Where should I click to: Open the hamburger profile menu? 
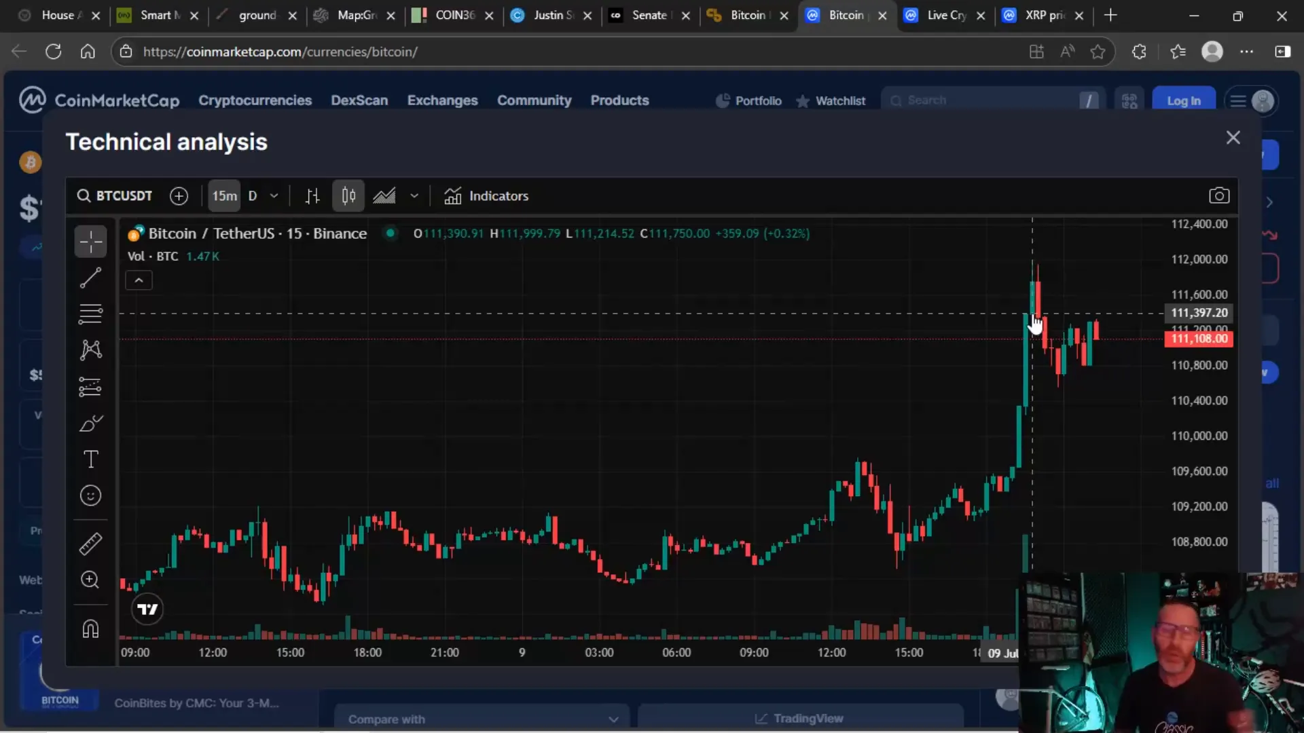(x=1252, y=101)
